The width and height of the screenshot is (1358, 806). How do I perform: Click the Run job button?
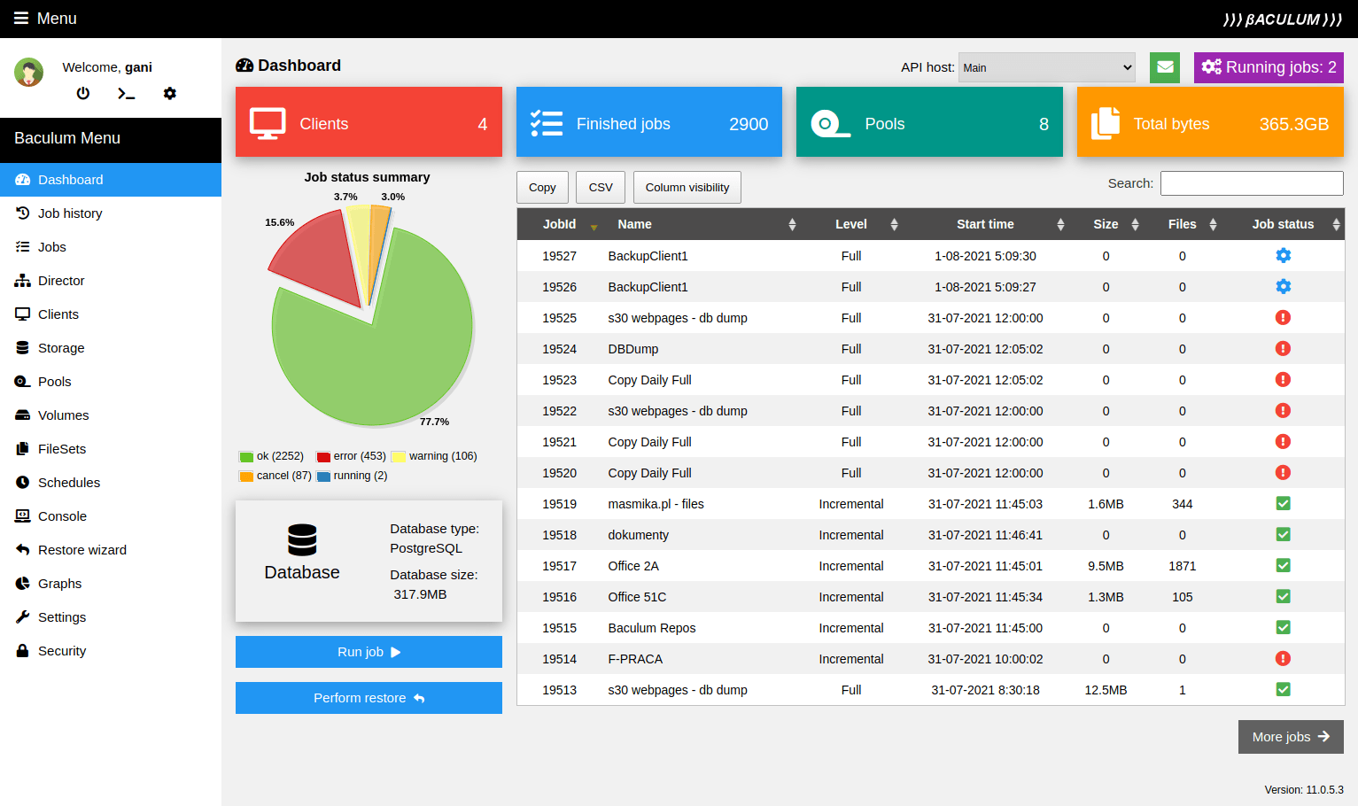(369, 652)
